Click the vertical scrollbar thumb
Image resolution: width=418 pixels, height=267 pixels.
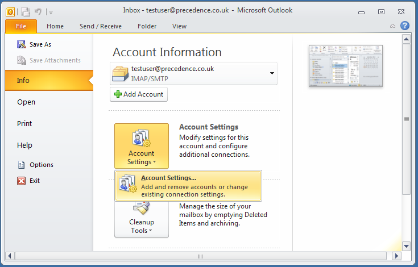click(x=406, y=119)
